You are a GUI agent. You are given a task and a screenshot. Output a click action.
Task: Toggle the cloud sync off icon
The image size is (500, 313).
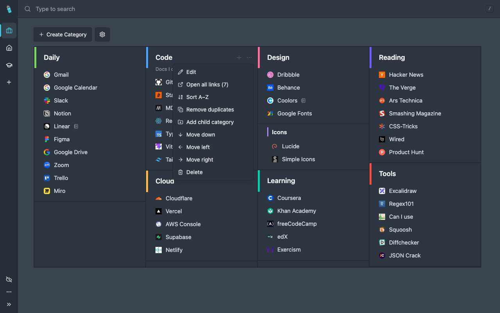point(9,279)
